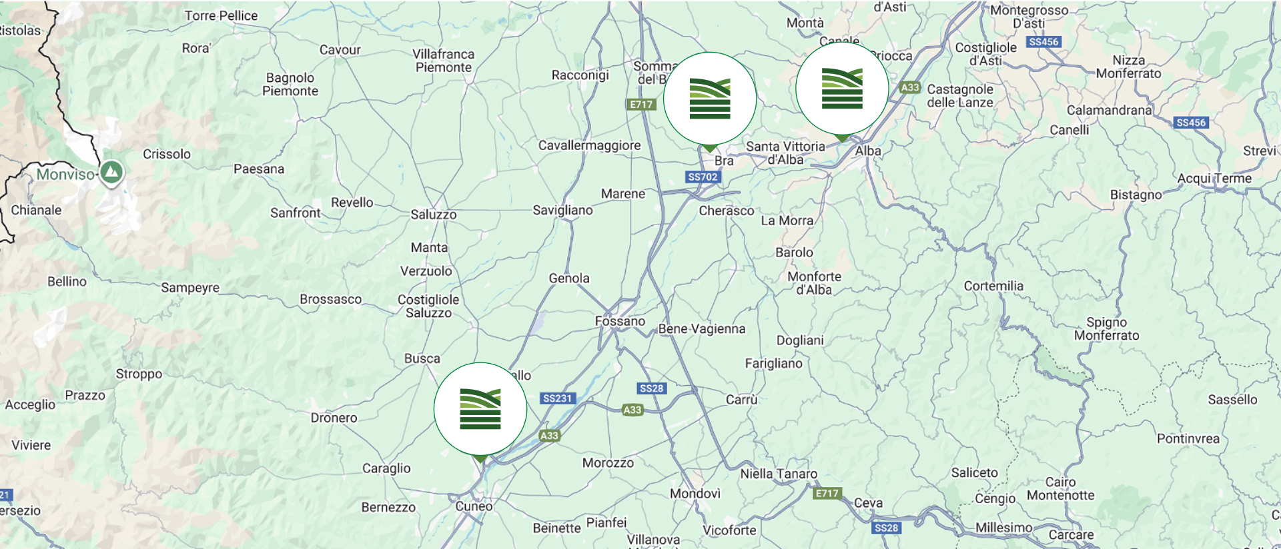This screenshot has height=549, width=1281.
Task: Click the Mondovì town label
Action: [x=695, y=494]
